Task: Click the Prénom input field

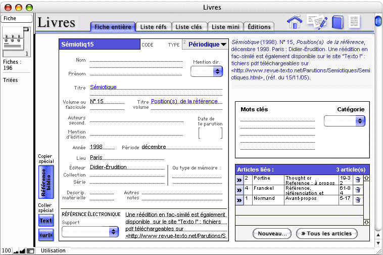Action: tap(136, 73)
